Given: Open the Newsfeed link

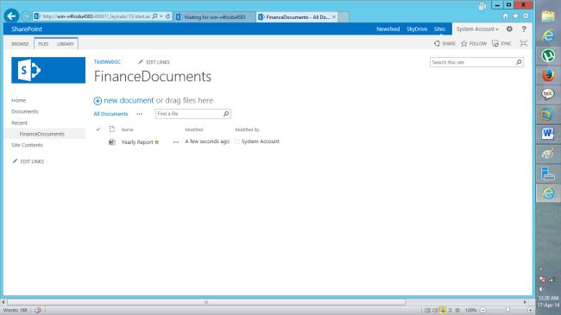Looking at the screenshot, I should click(388, 29).
